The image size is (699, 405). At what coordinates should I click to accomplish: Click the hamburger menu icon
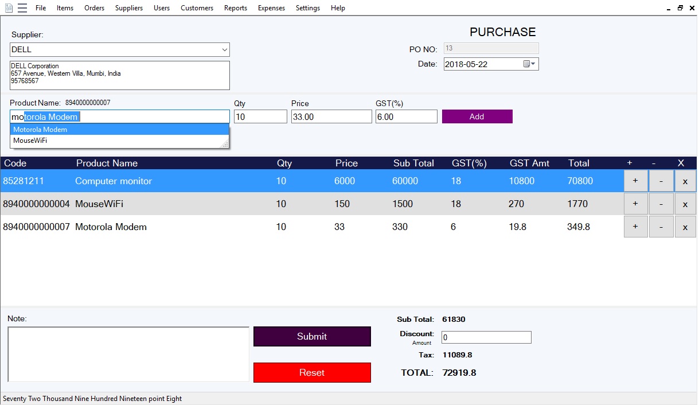pyautogui.click(x=22, y=8)
